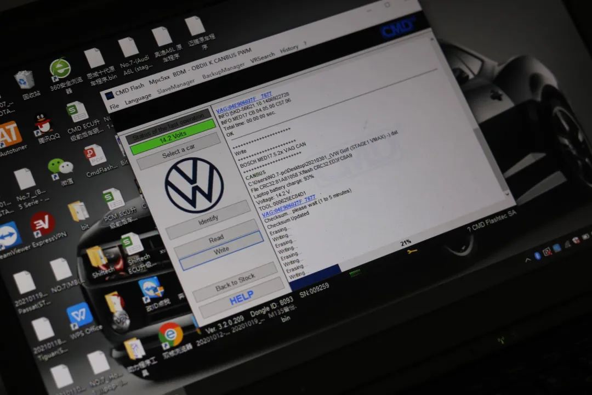
Task: Select the 20210119 Passat(ST... file icon
Action: (x=25, y=283)
